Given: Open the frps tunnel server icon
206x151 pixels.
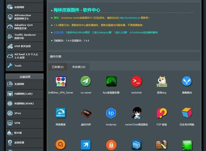Looking at the screenshot, I should click(x=111, y=81).
